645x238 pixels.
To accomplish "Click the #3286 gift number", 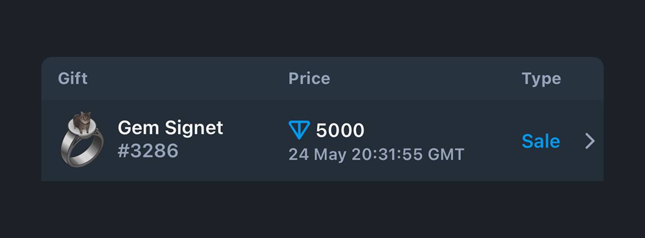I will [x=148, y=151].
